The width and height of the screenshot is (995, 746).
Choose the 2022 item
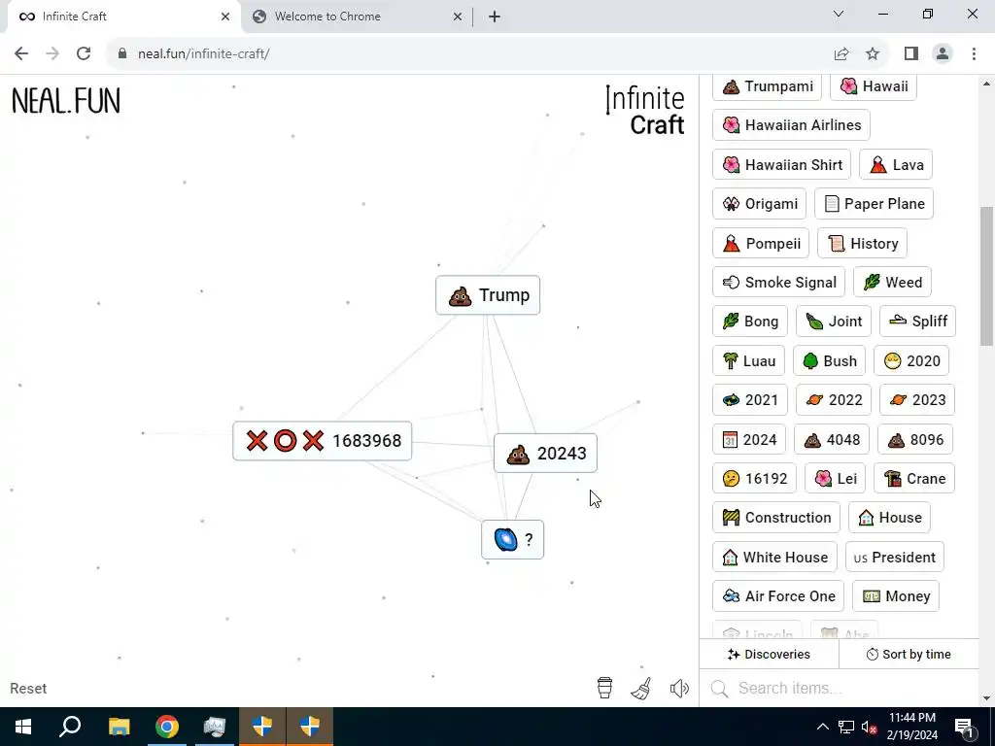coord(834,399)
